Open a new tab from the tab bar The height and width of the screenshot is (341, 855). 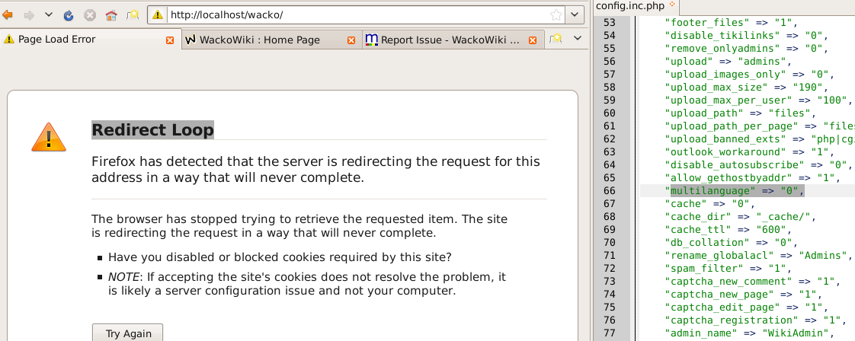(556, 39)
